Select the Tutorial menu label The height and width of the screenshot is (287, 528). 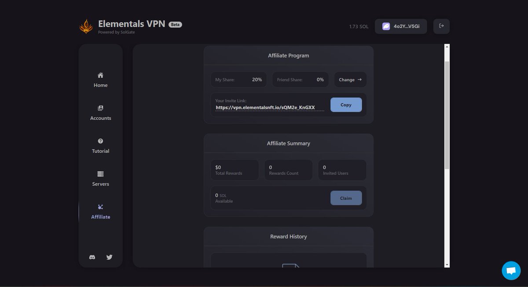click(100, 151)
